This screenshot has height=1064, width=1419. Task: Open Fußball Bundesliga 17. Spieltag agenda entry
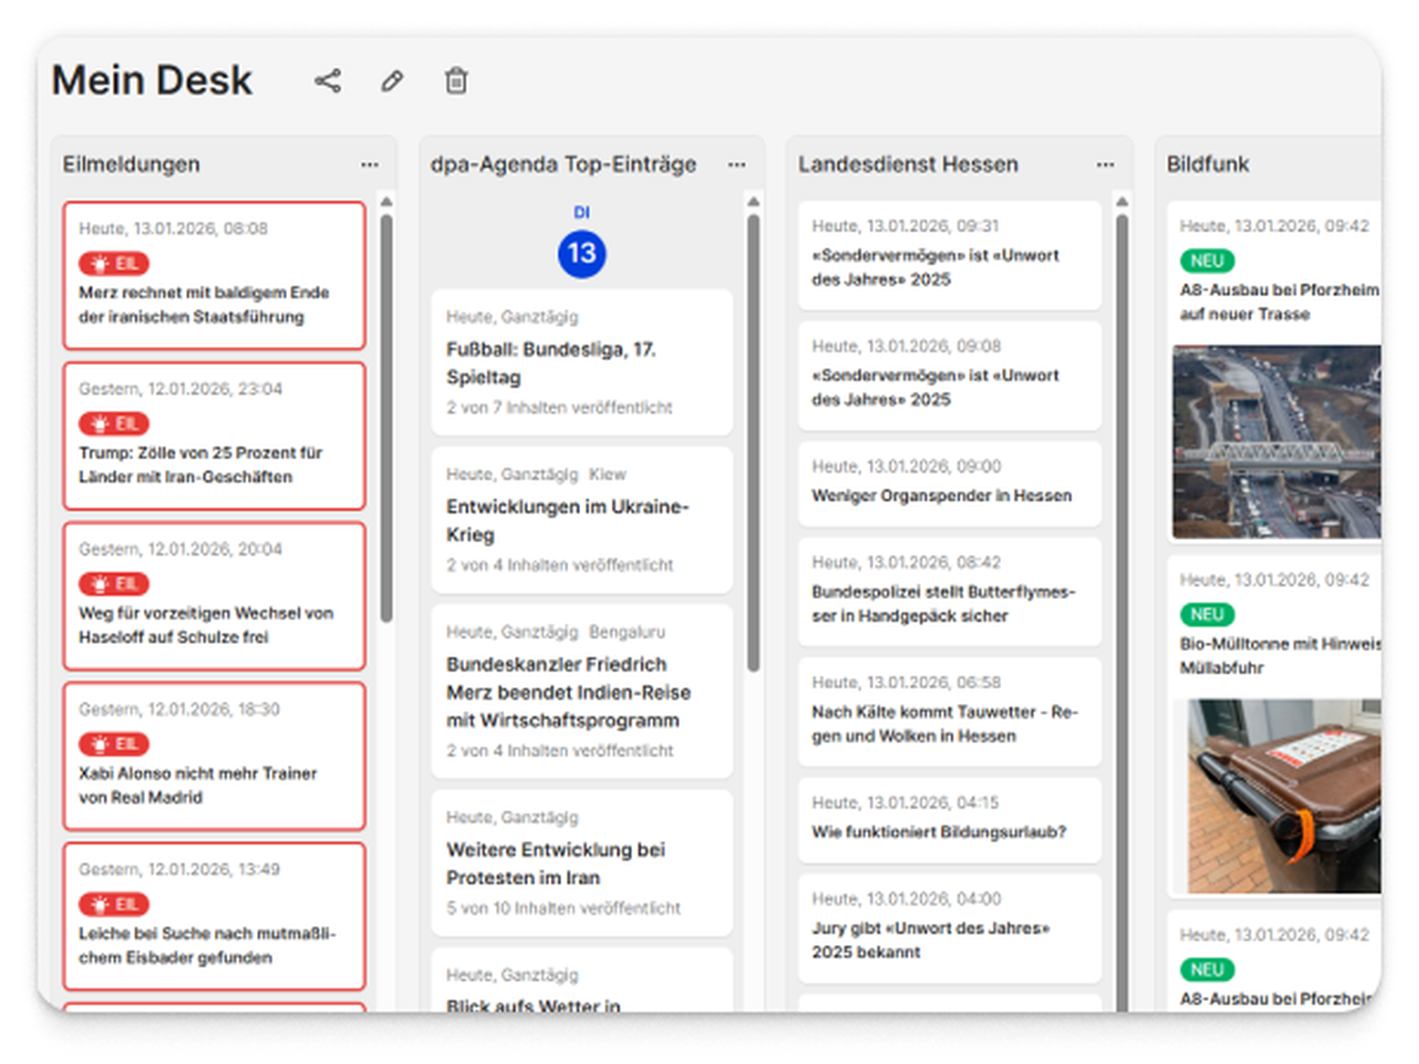coord(550,363)
